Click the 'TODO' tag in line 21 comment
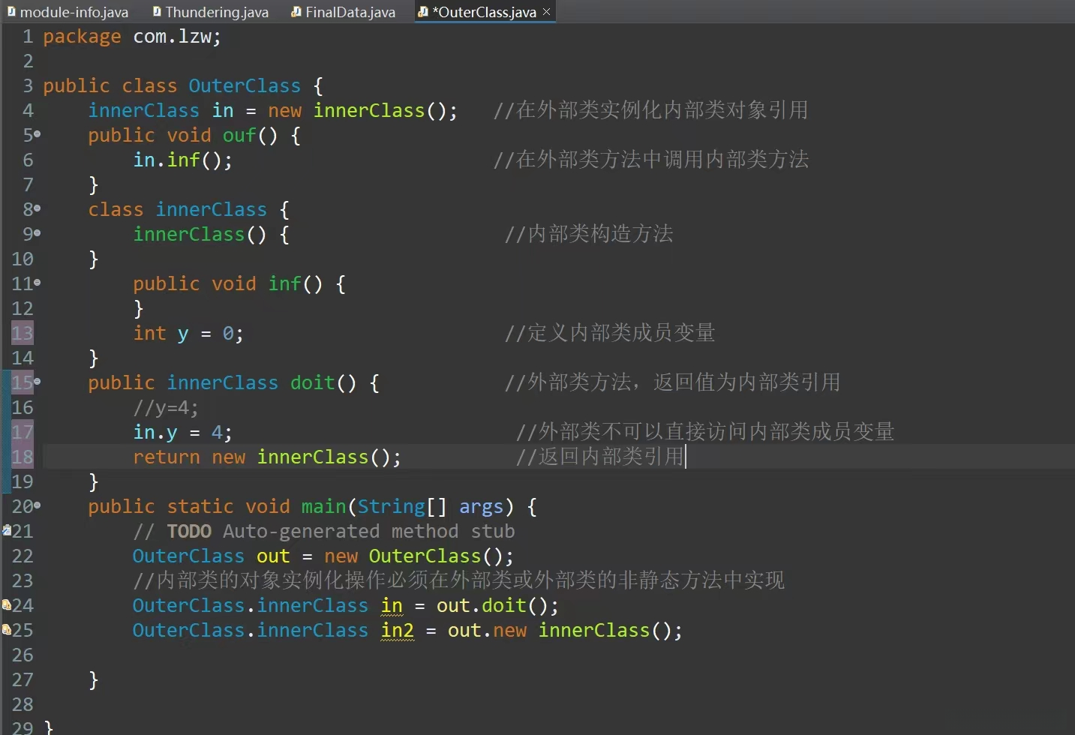This screenshot has height=735, width=1075. (189, 531)
